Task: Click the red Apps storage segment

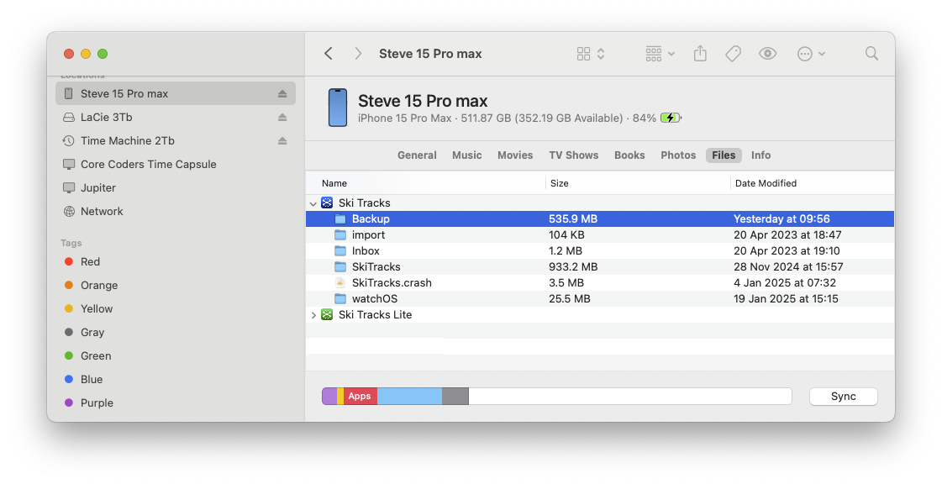Action: coord(360,397)
